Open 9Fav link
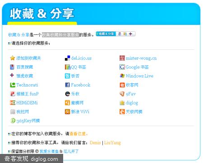The image size is (203, 163). click(131, 94)
